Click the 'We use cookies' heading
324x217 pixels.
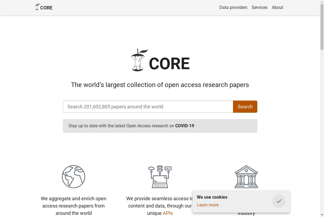(212, 197)
